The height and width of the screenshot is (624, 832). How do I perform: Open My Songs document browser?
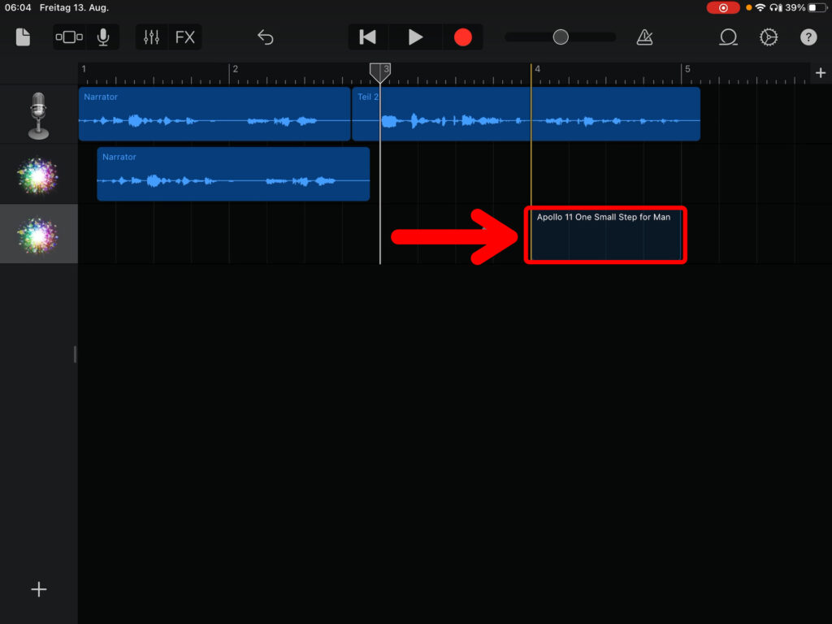tap(23, 37)
